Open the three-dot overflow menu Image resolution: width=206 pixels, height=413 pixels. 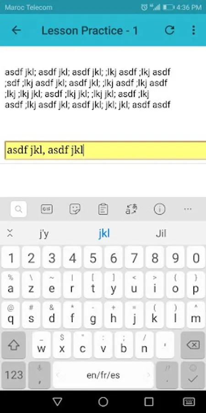[193, 30]
